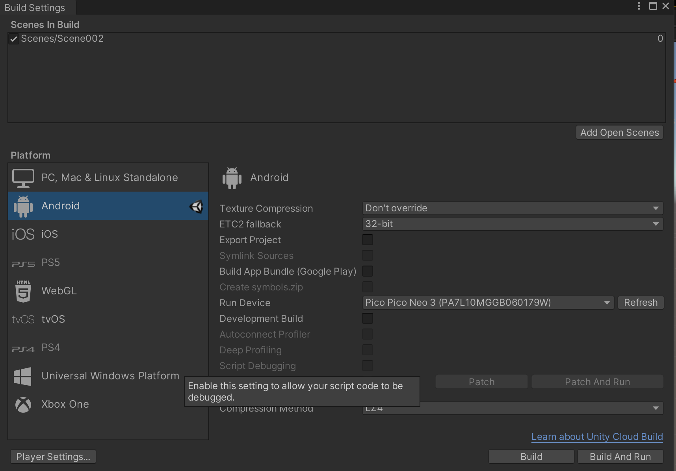676x471 pixels.
Task: Click the tvOS platform icon
Action: (x=23, y=319)
